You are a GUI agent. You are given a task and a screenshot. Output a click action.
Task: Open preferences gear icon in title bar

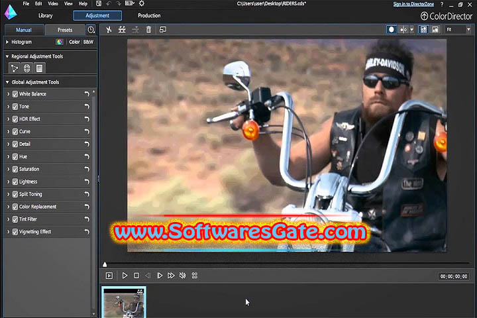click(142, 4)
